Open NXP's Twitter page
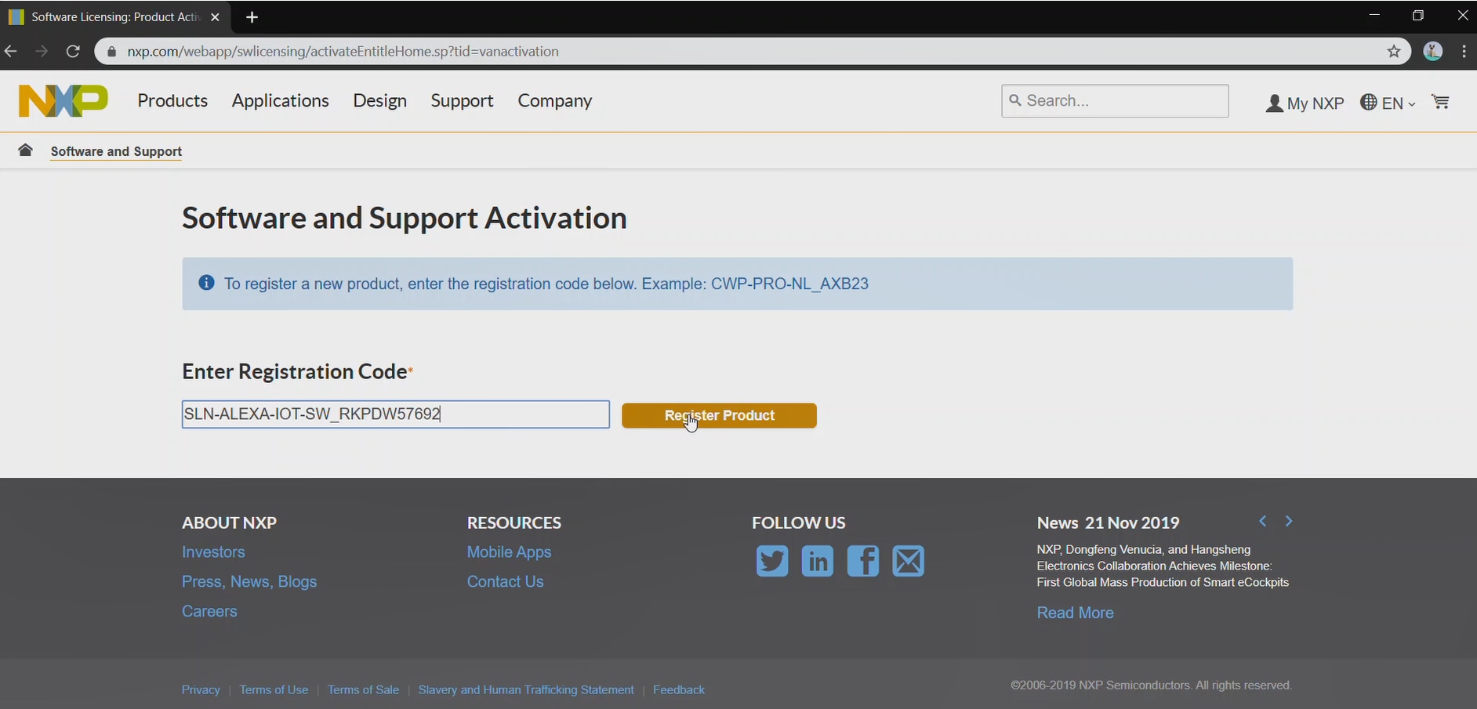This screenshot has height=709, width=1477. [771, 561]
